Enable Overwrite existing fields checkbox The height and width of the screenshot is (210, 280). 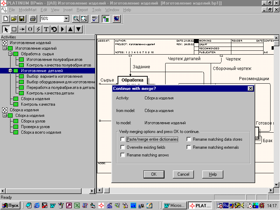tap(122, 147)
